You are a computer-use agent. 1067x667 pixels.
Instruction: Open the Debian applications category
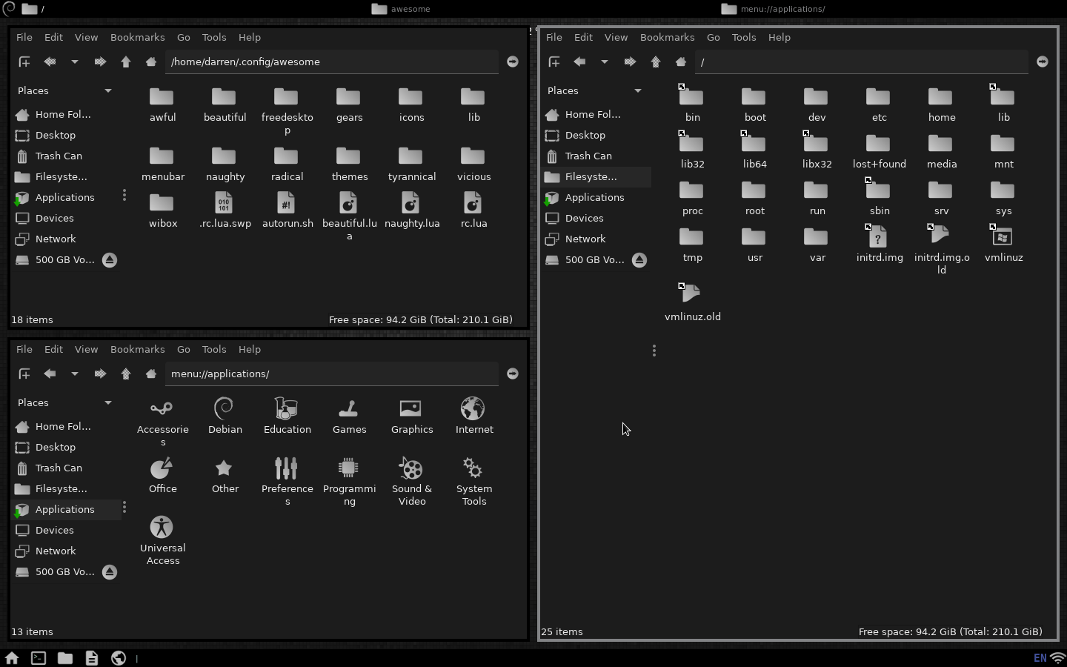(x=225, y=416)
